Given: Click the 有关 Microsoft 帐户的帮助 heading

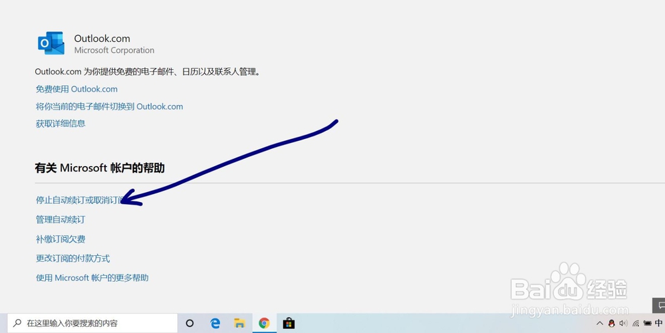Looking at the screenshot, I should [100, 167].
